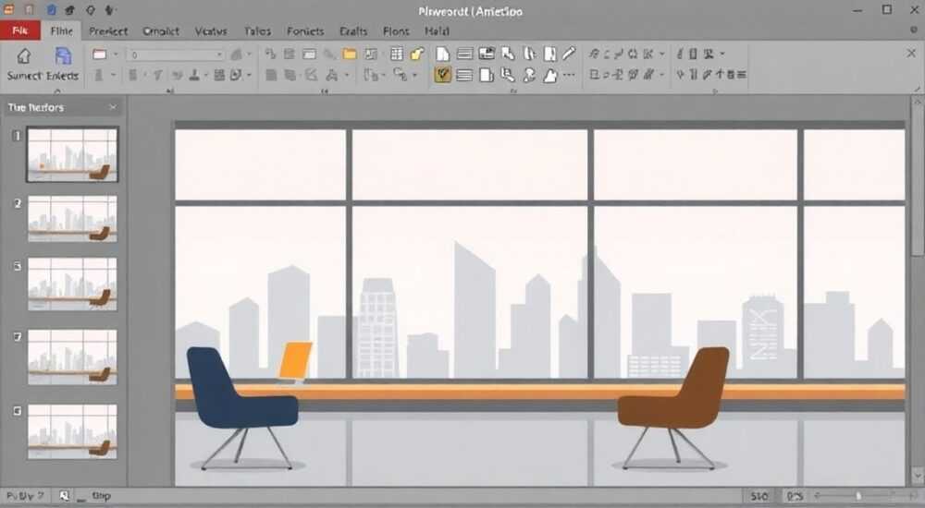The image size is (925, 508).
Task: Open the yellow folder icon in ribbon
Action: 350,54
